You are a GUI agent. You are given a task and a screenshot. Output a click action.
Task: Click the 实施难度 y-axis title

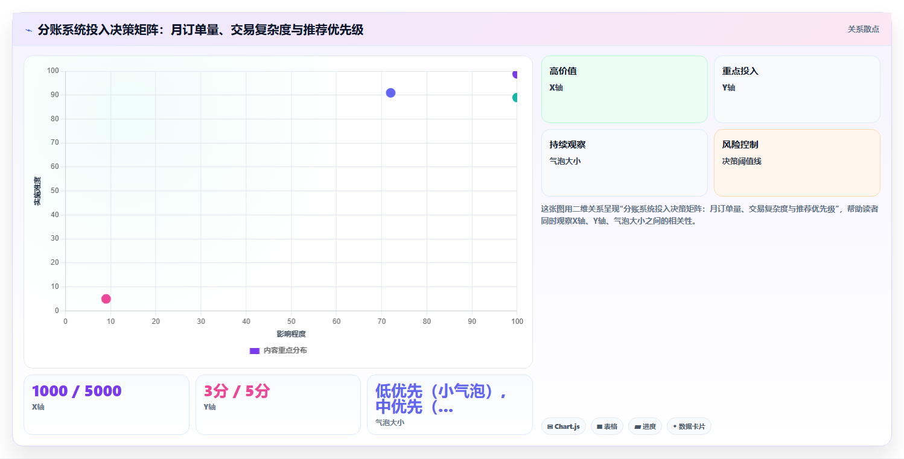coord(37,191)
